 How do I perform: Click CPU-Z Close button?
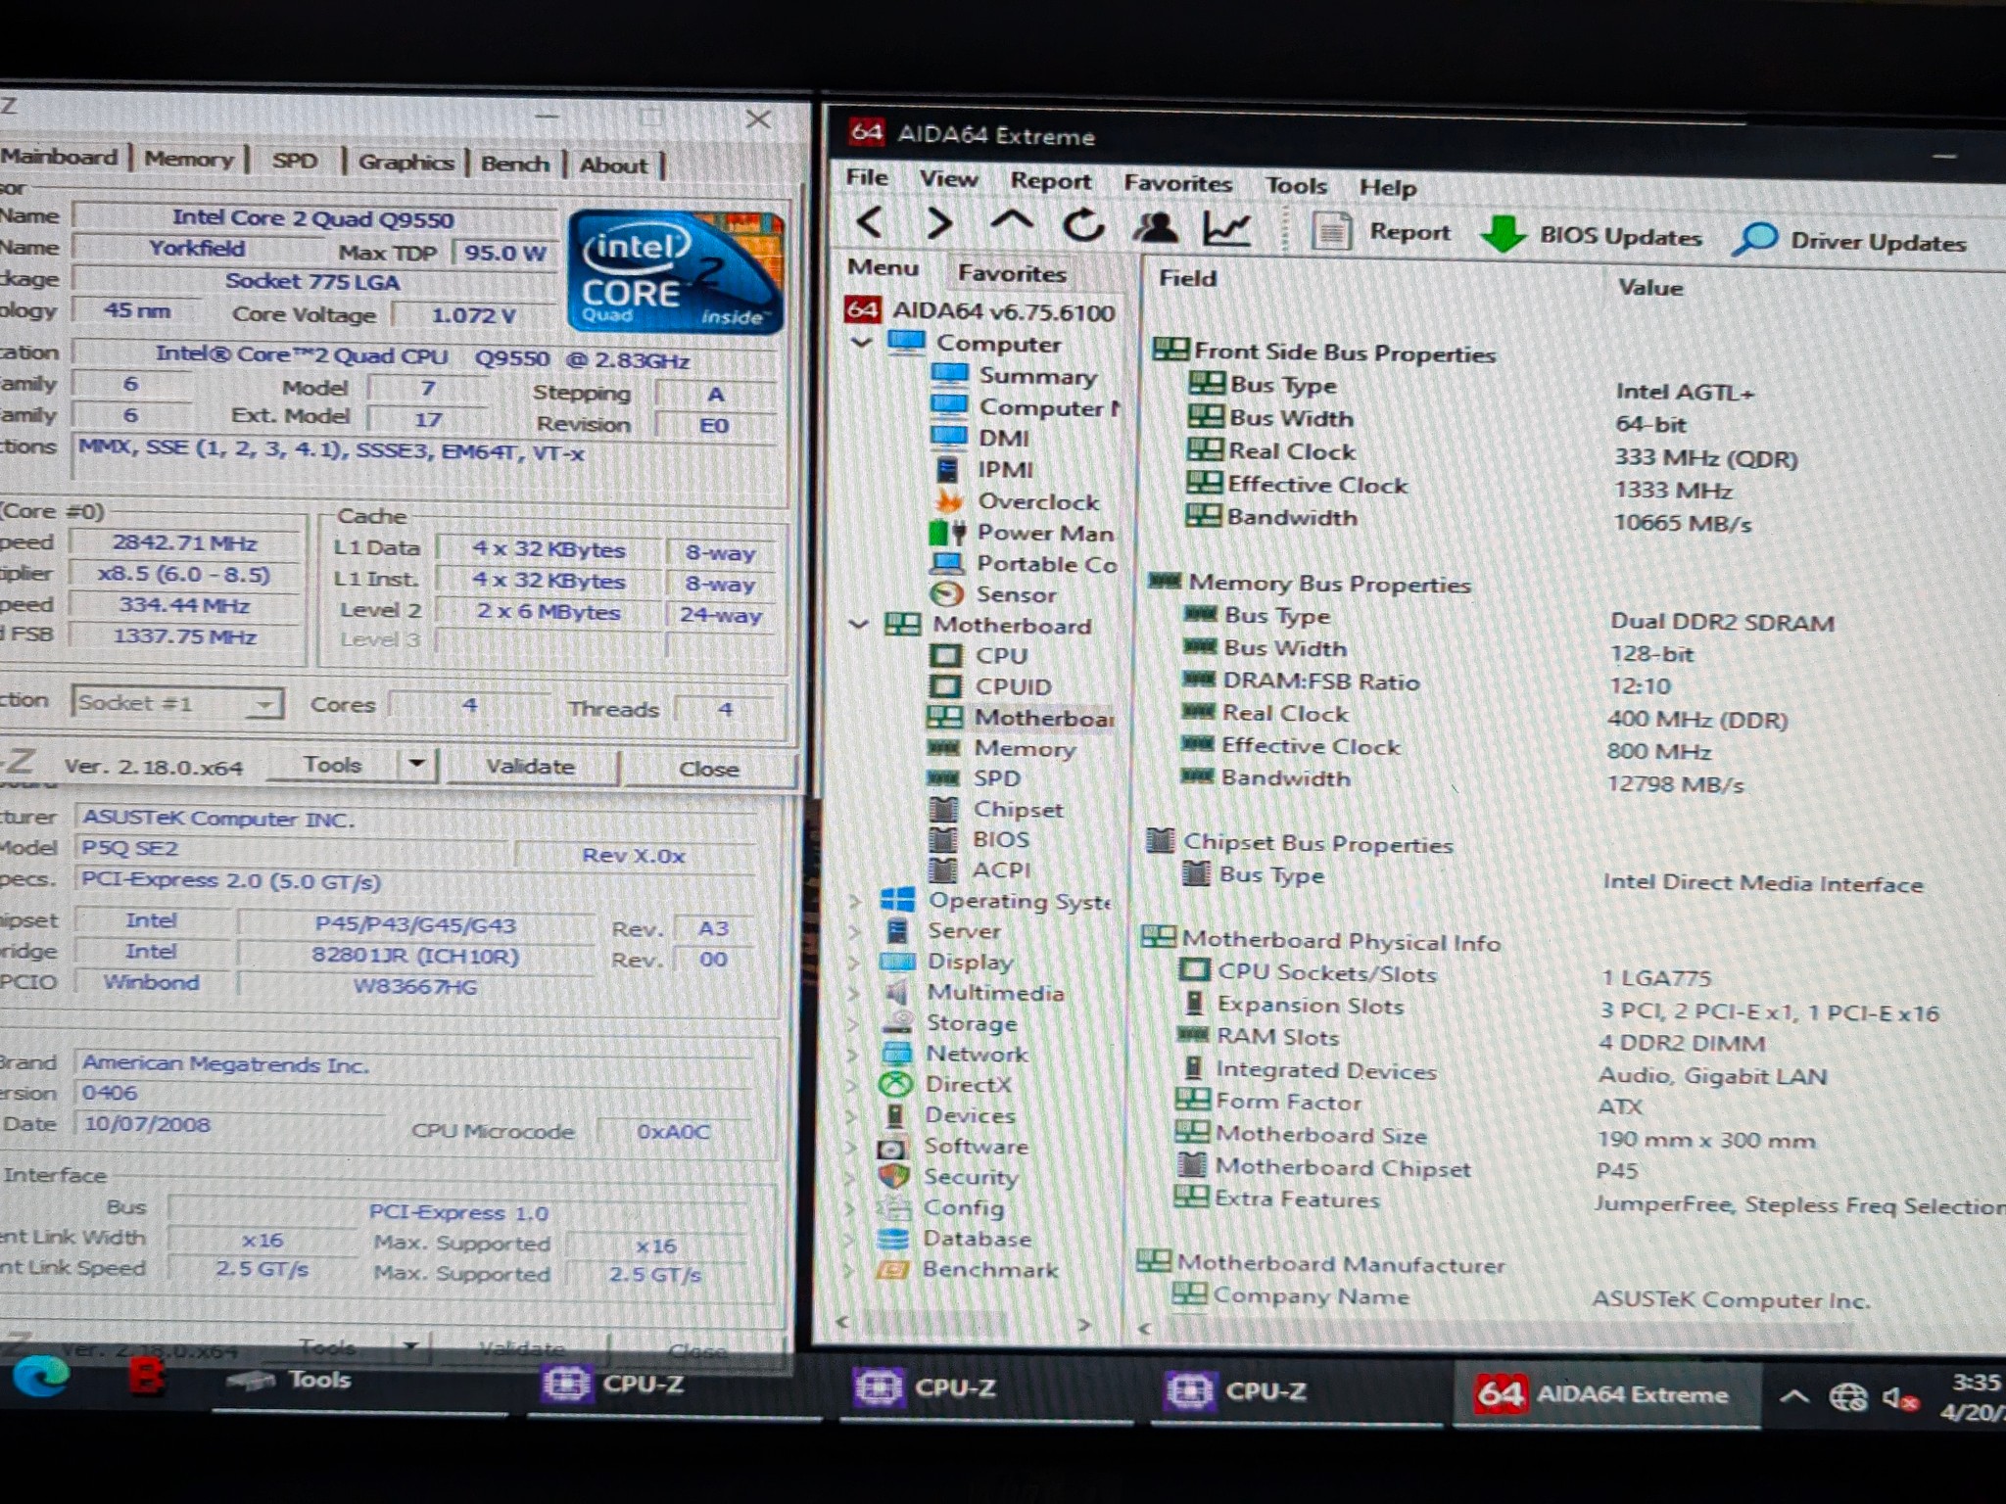pos(709,769)
